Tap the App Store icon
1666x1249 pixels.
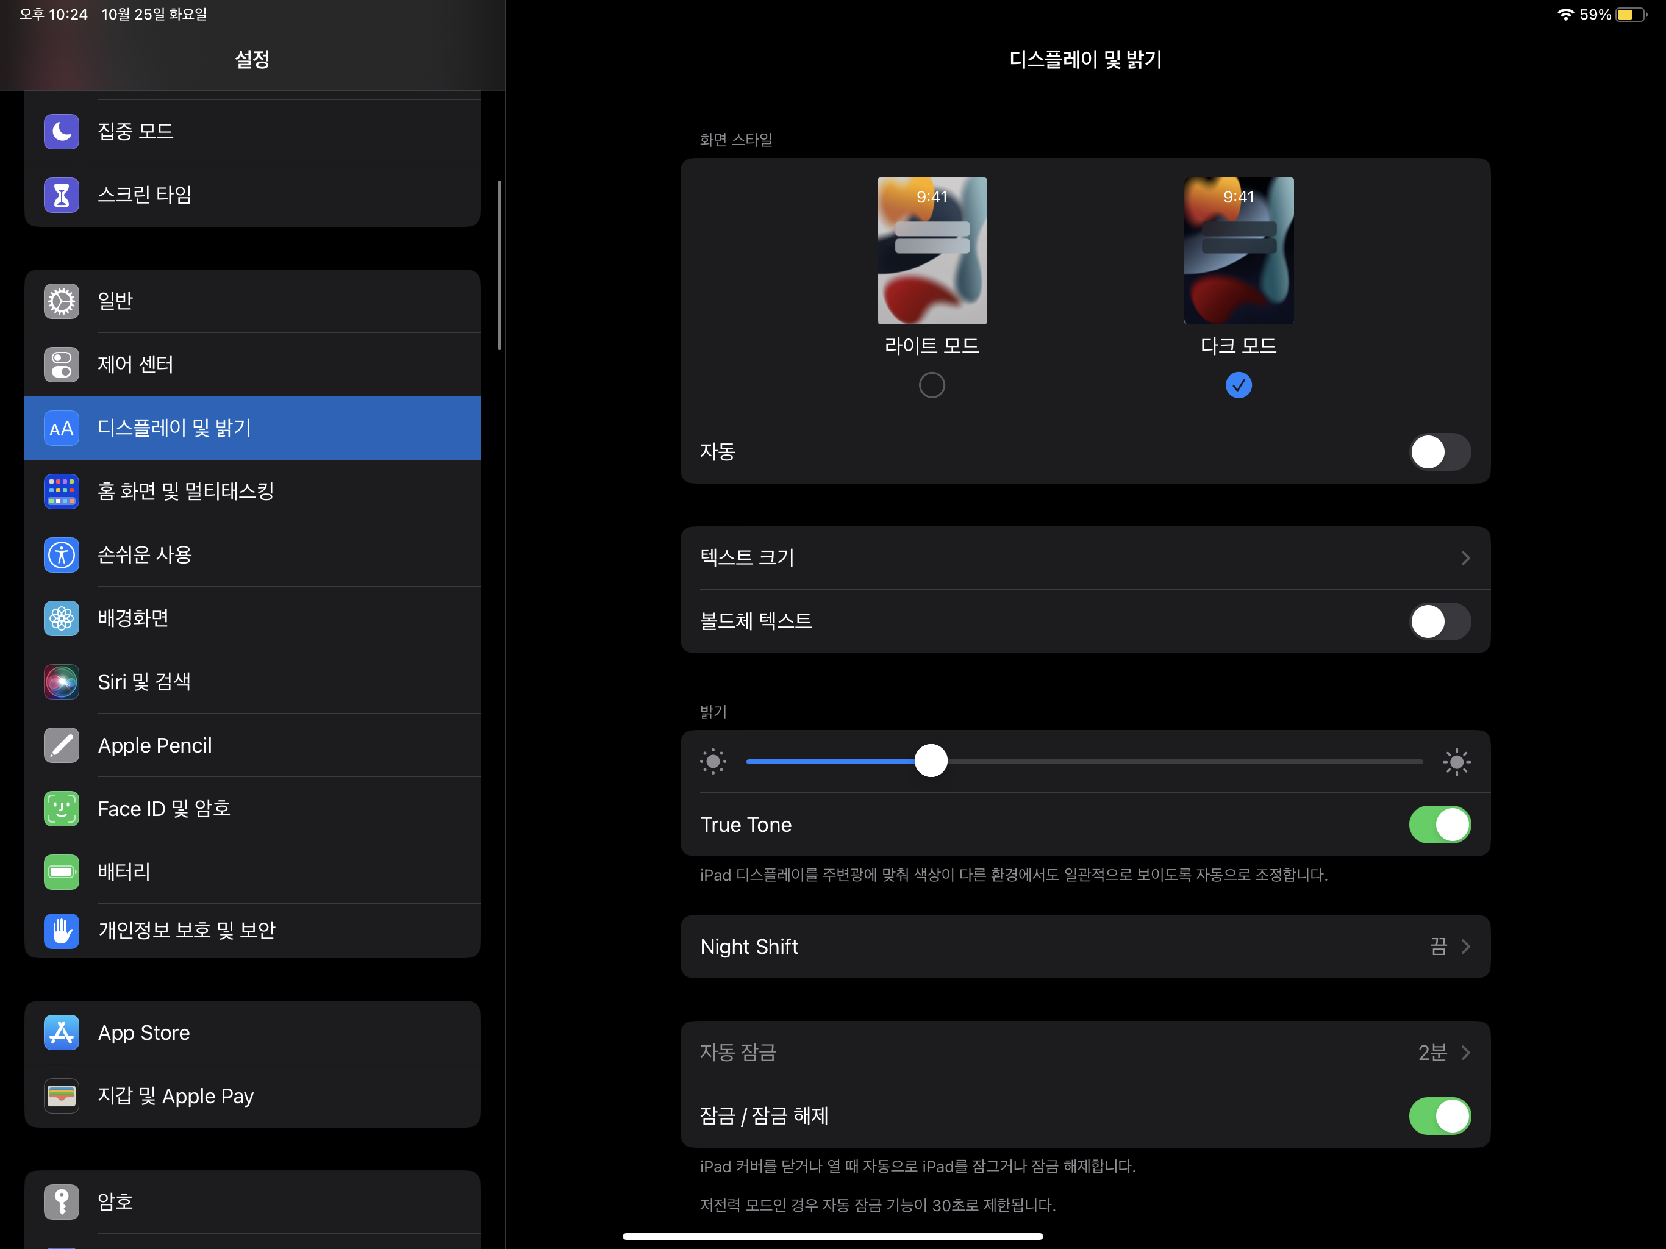[x=61, y=1032]
